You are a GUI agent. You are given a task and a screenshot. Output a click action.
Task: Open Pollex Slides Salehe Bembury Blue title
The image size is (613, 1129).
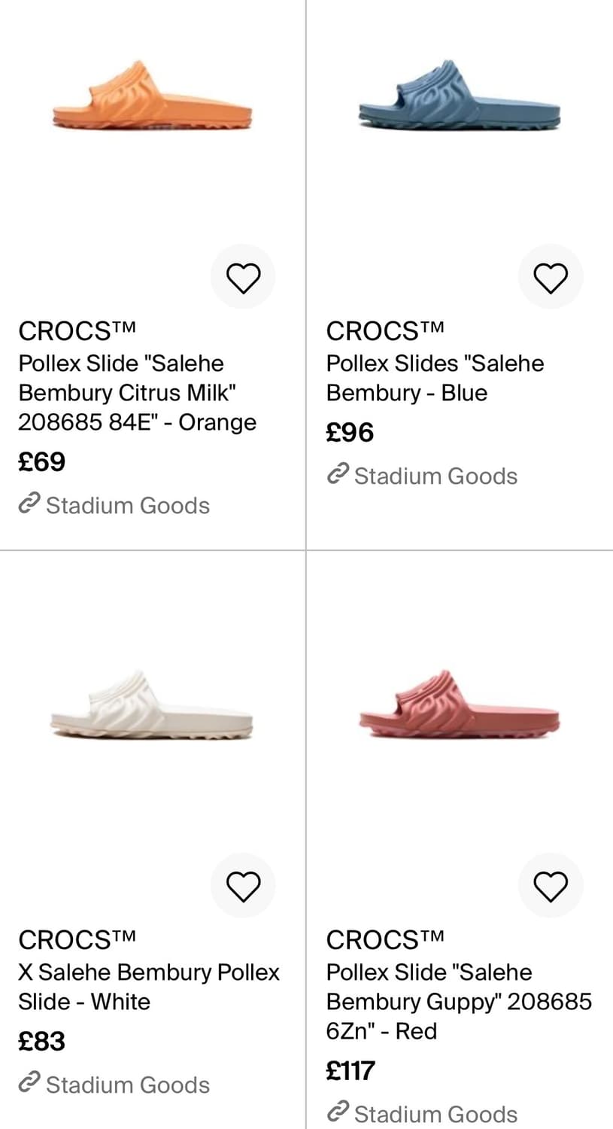[x=435, y=378]
